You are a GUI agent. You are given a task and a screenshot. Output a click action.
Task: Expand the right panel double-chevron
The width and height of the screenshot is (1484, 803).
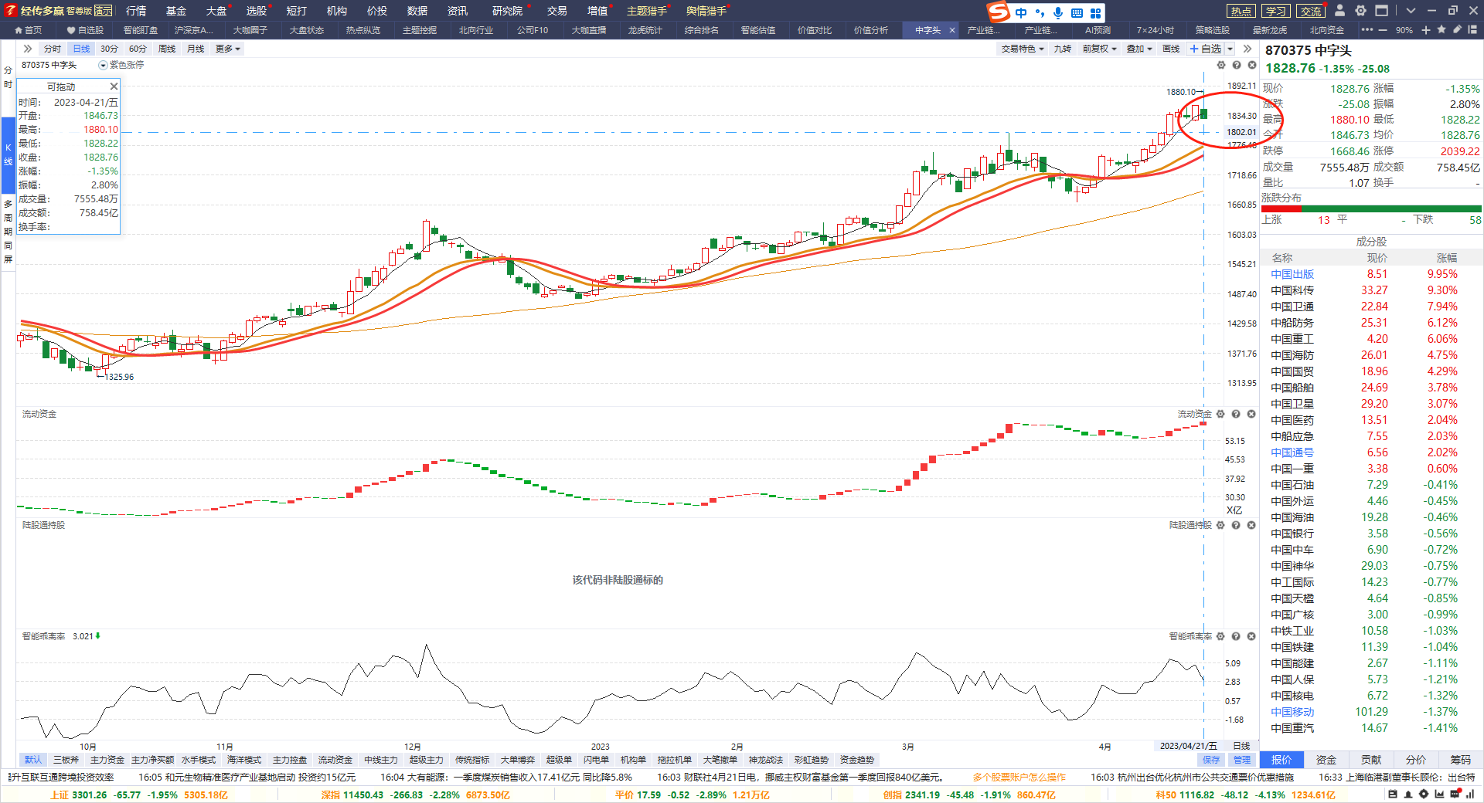tap(1247, 49)
